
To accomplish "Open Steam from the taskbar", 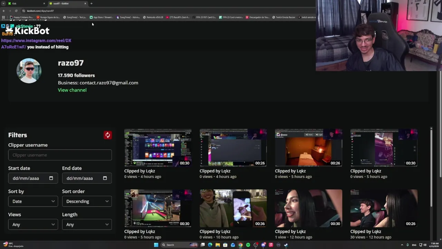I will tap(286, 245).
